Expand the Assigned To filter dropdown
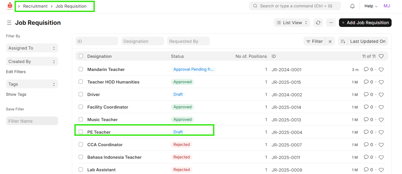 (32, 48)
